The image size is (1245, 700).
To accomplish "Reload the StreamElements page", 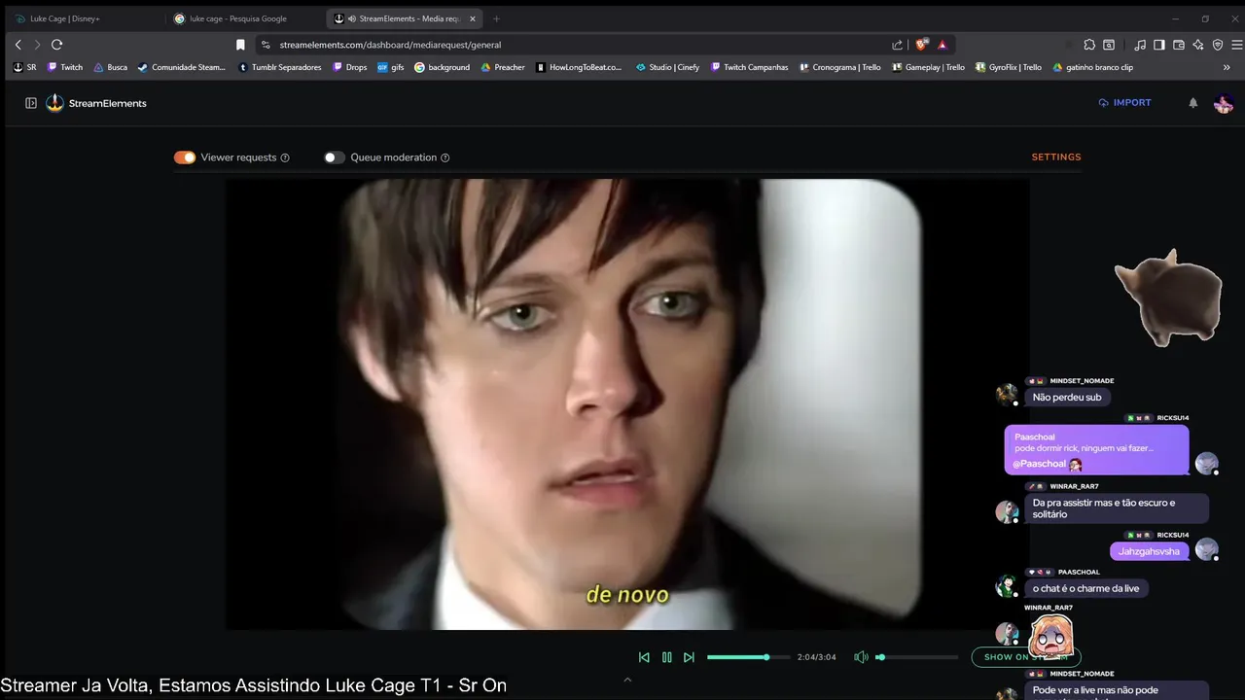I will [56, 45].
